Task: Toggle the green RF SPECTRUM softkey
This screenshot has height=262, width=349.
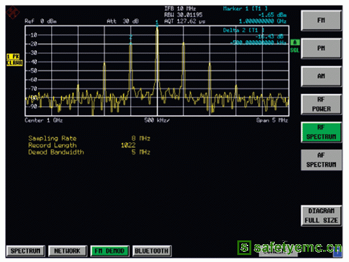Action: 321,132
